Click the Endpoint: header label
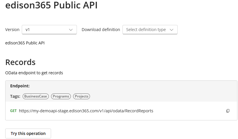This screenshot has height=139, width=238. 20,86
